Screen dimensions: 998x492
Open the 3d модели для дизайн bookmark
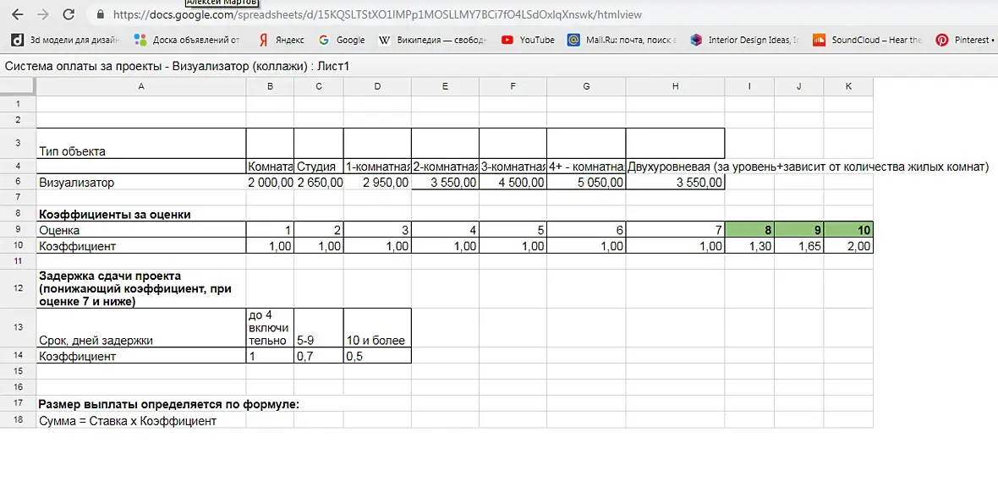point(66,40)
